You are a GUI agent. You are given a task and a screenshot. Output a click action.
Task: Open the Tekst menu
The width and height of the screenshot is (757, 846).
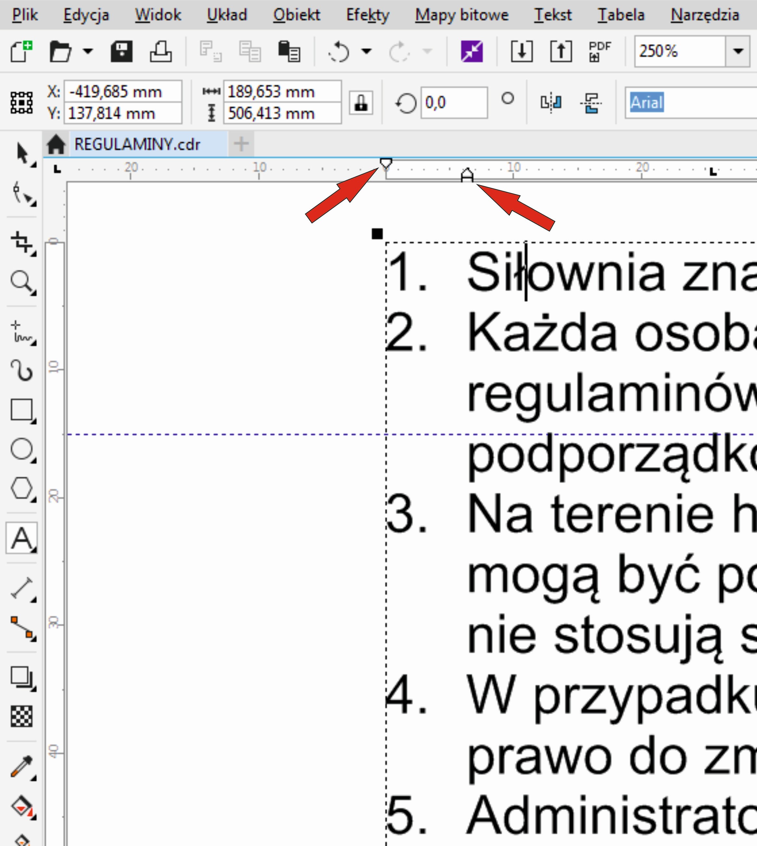553,15
